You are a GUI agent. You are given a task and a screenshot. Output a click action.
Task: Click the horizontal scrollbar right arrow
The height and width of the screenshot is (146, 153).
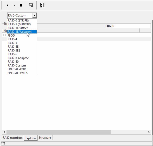click(149, 132)
